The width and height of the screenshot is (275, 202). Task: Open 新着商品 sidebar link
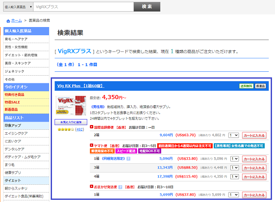26,110
